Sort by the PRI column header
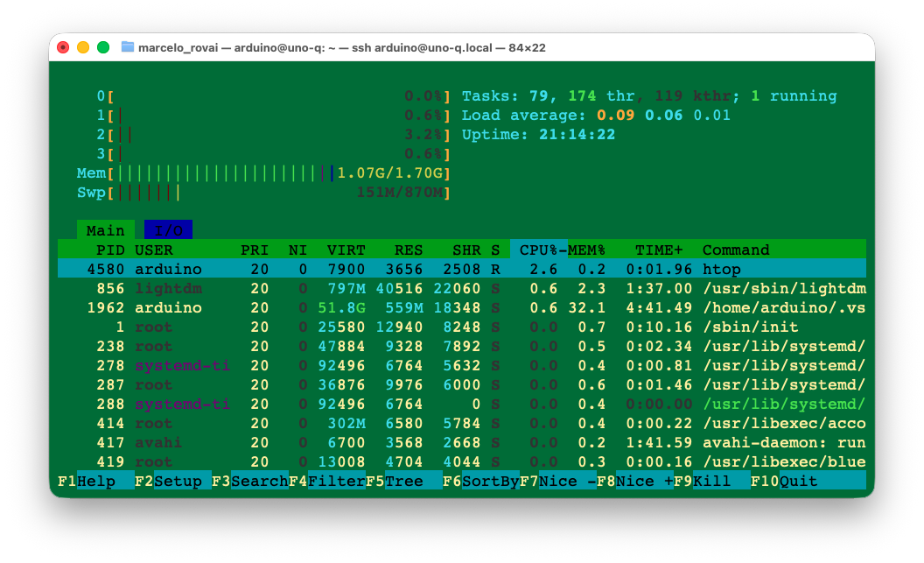Screen dimensions: 924x563 pos(255,250)
